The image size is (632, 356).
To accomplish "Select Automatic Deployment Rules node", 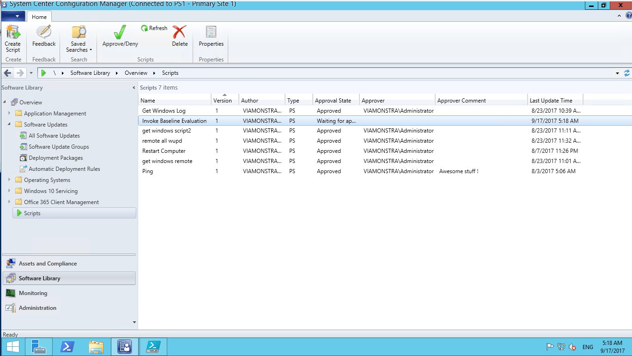I will [x=64, y=169].
